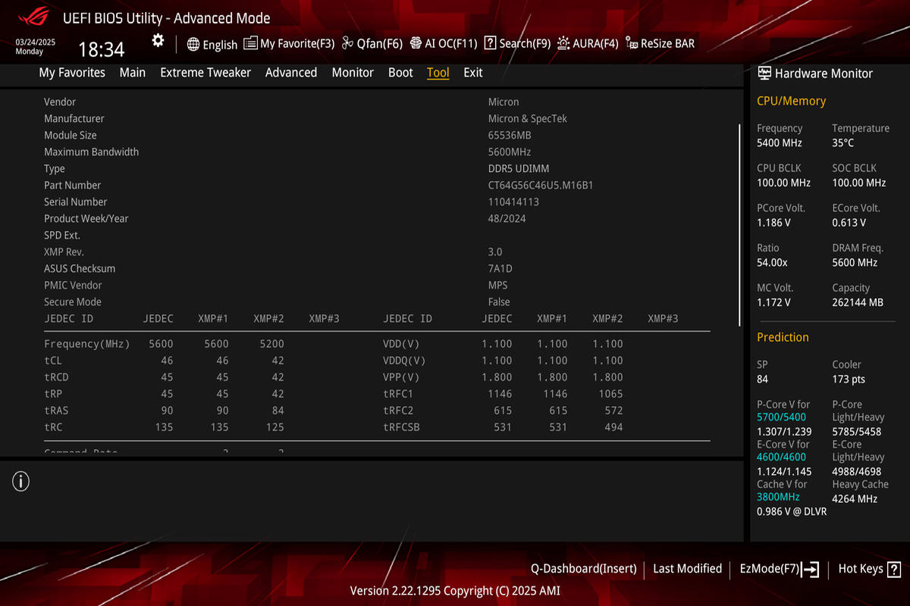Toggle ReSize BAR option
Viewport: 910px width, 606px height.
(x=659, y=43)
